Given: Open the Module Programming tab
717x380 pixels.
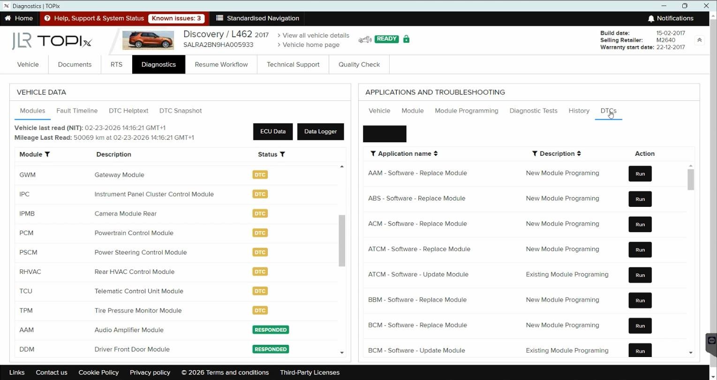Looking at the screenshot, I should point(467,111).
